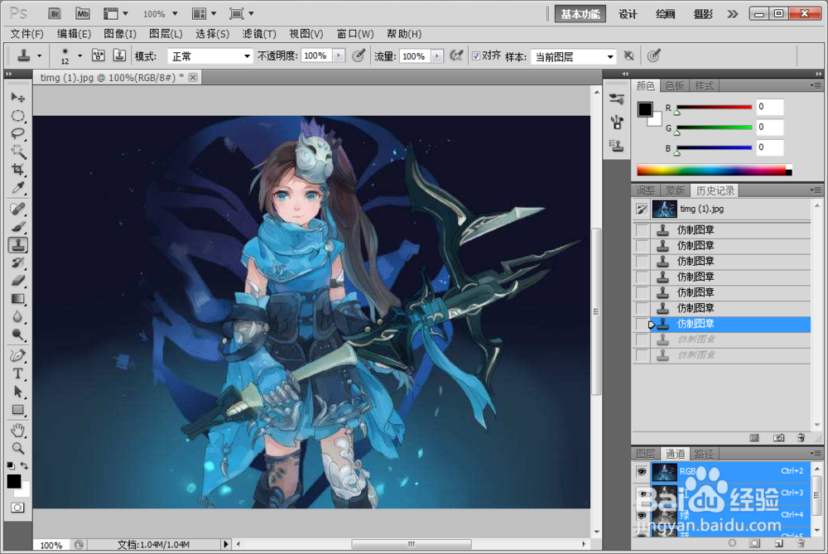Toggle visibility of the RGB channel
Viewport: 828px width, 554px height.
pos(642,472)
